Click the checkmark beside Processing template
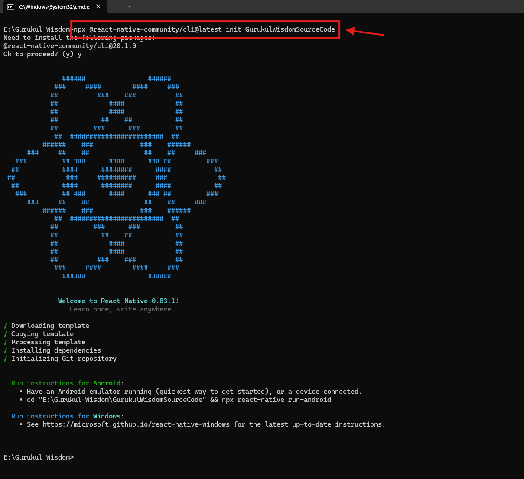This screenshot has height=479, width=524. click(x=6, y=342)
